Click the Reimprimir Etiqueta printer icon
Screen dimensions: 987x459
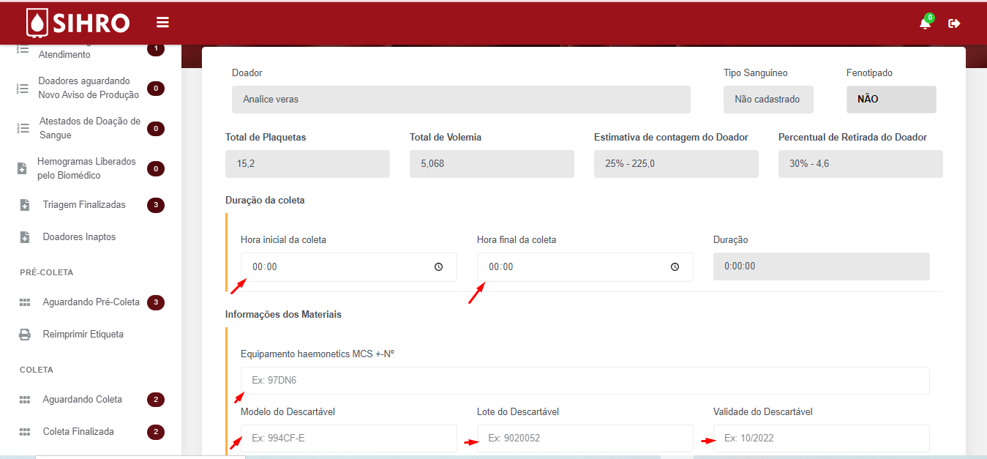(25, 335)
